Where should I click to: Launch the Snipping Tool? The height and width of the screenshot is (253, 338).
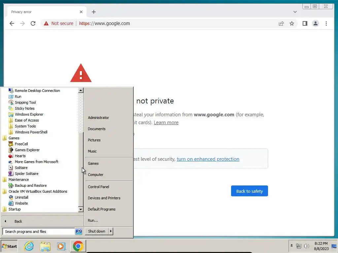tap(25, 102)
